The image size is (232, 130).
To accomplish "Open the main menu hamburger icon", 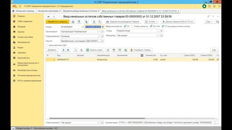I will [x=20, y=6].
